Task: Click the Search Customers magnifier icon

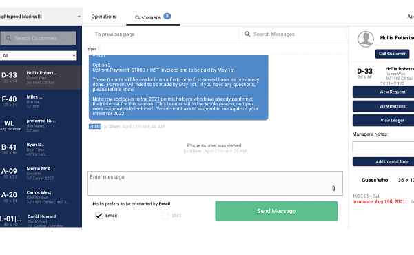Action: pos(8,38)
